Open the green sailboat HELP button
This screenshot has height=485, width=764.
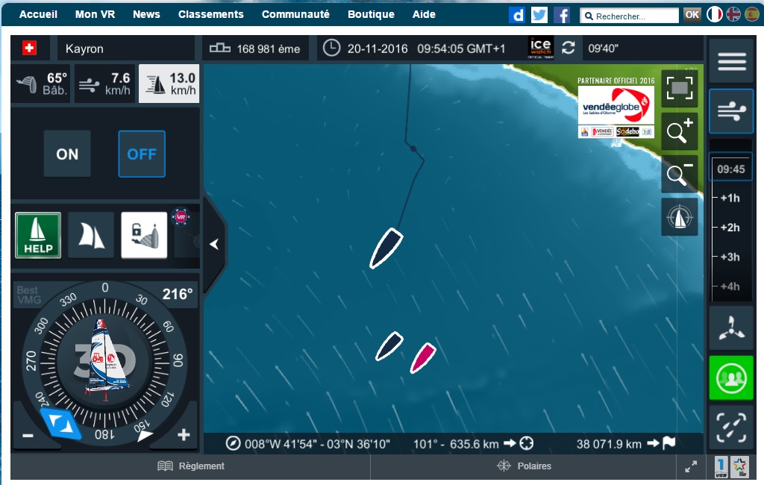coord(38,235)
